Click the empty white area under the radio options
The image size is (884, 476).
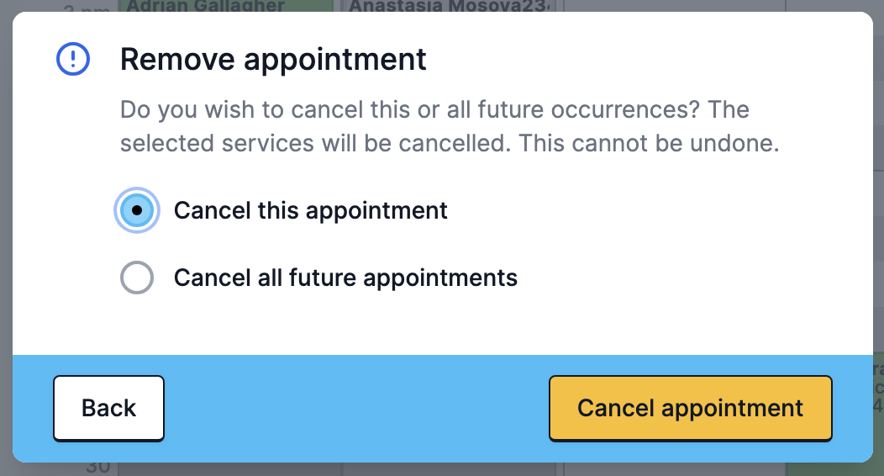(x=443, y=327)
